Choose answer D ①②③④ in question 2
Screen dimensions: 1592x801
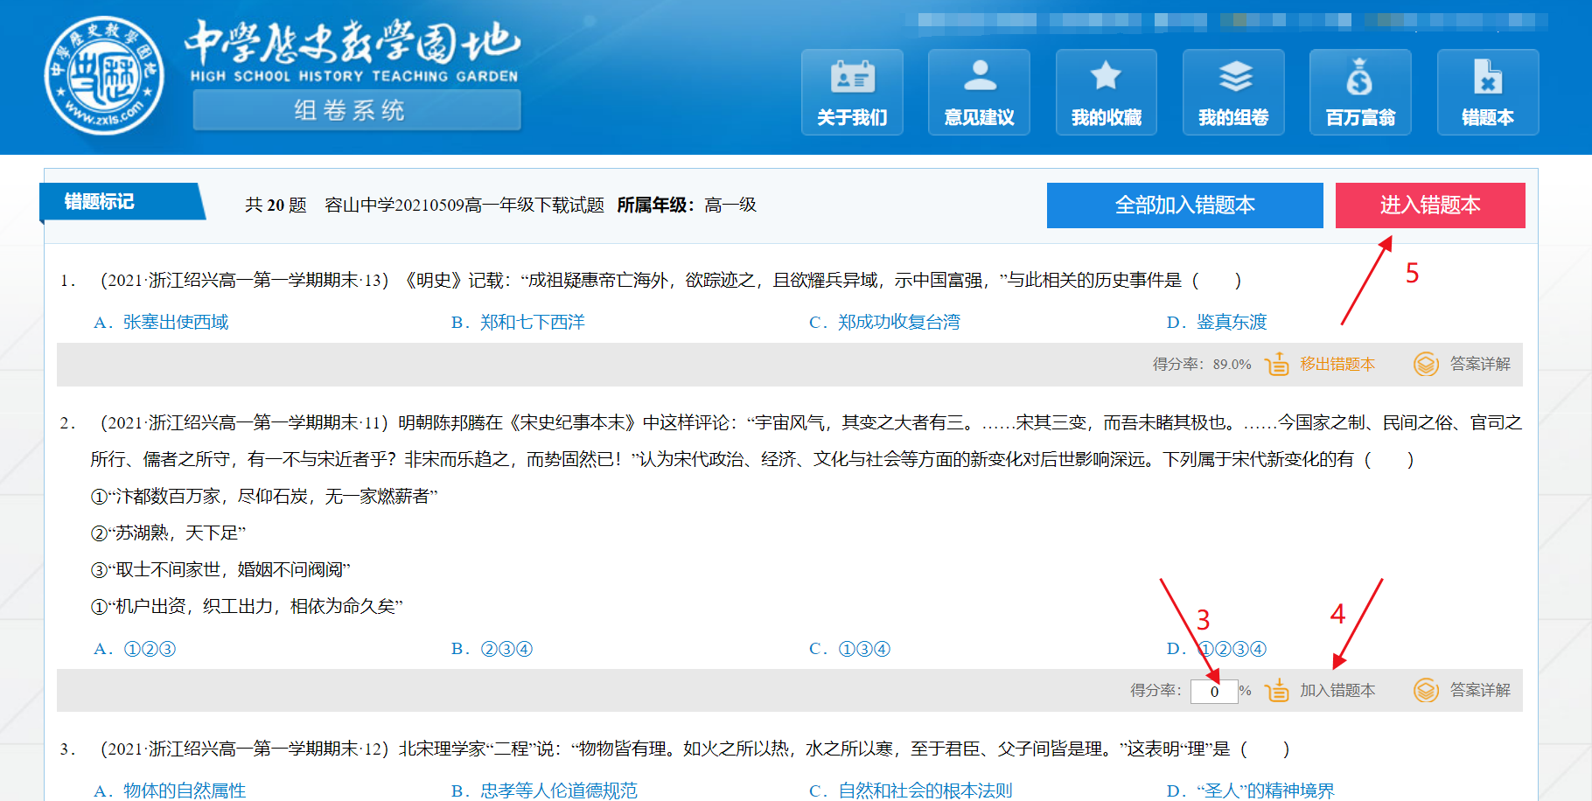1217,649
